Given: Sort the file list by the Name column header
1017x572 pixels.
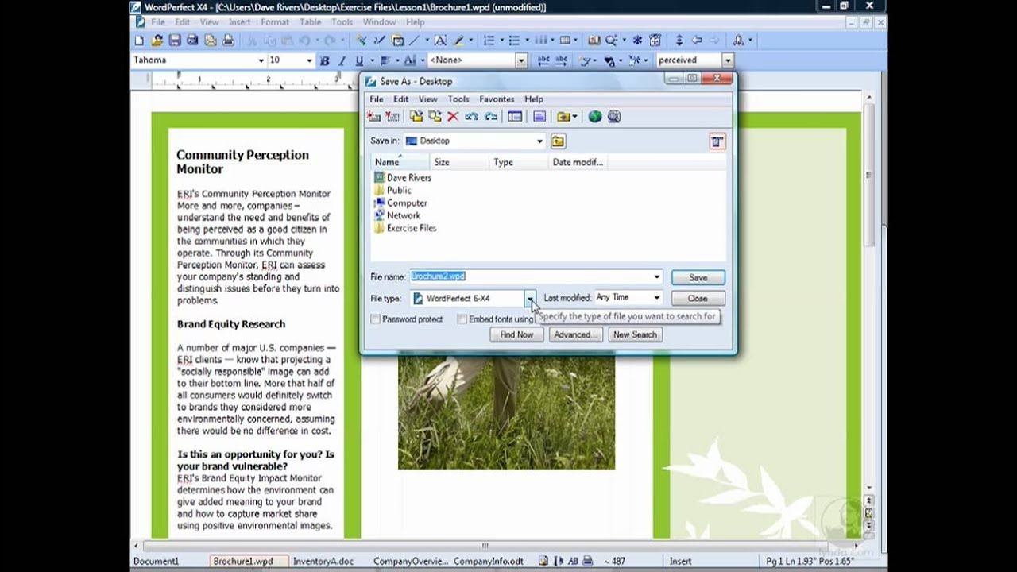Looking at the screenshot, I should pyautogui.click(x=400, y=162).
